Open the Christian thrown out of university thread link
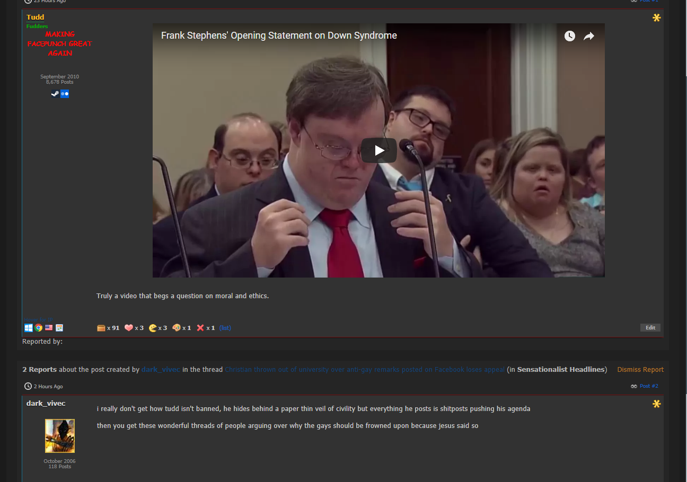Image resolution: width=687 pixels, height=482 pixels. tap(365, 370)
